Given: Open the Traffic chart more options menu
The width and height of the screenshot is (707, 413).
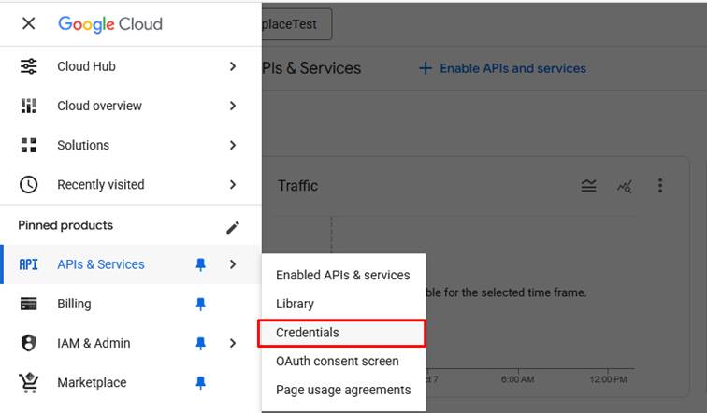Looking at the screenshot, I should coord(660,186).
